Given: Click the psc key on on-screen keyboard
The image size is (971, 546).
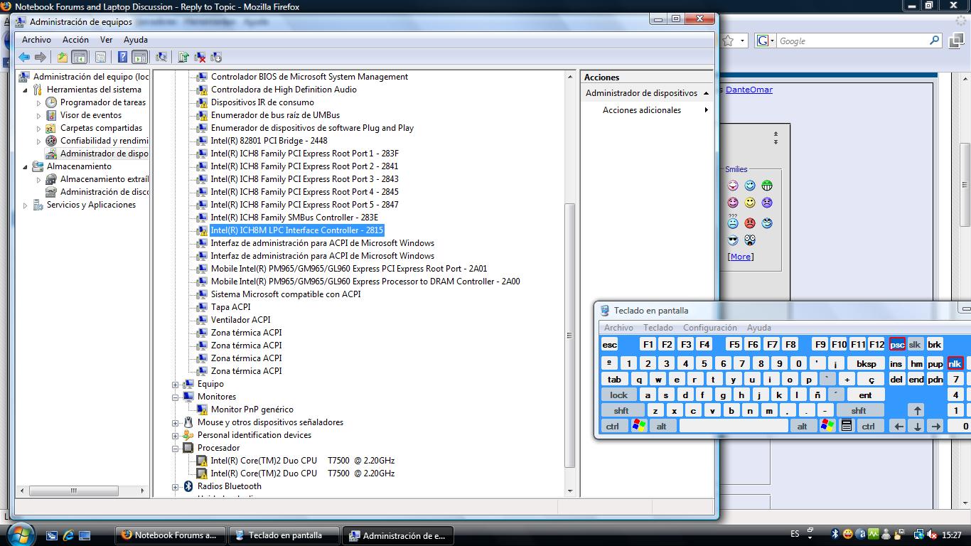Looking at the screenshot, I should point(897,344).
